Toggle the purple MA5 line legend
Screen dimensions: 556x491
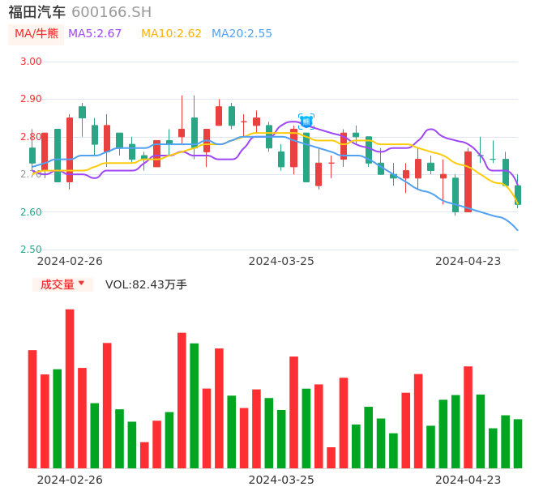[x=95, y=34]
